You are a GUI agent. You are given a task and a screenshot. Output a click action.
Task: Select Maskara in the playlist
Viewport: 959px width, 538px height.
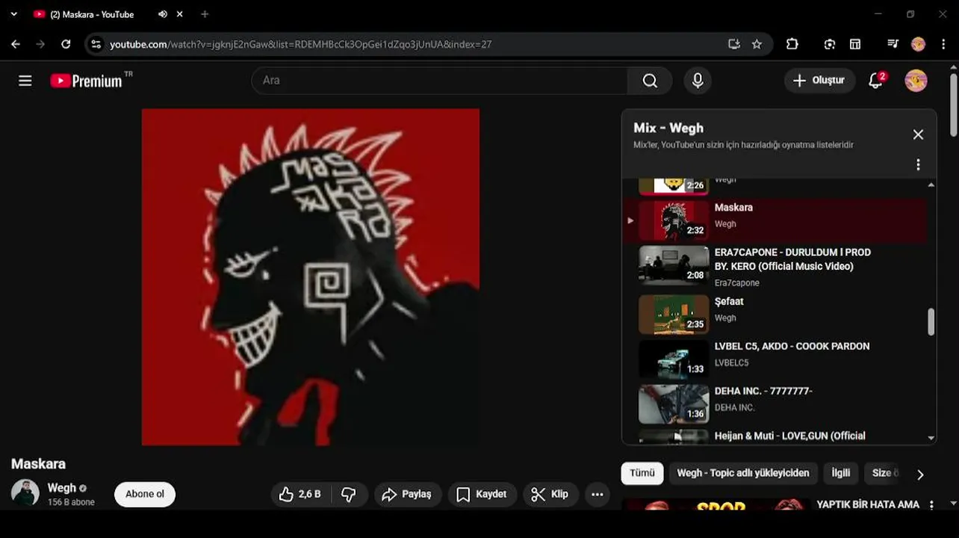(775, 220)
